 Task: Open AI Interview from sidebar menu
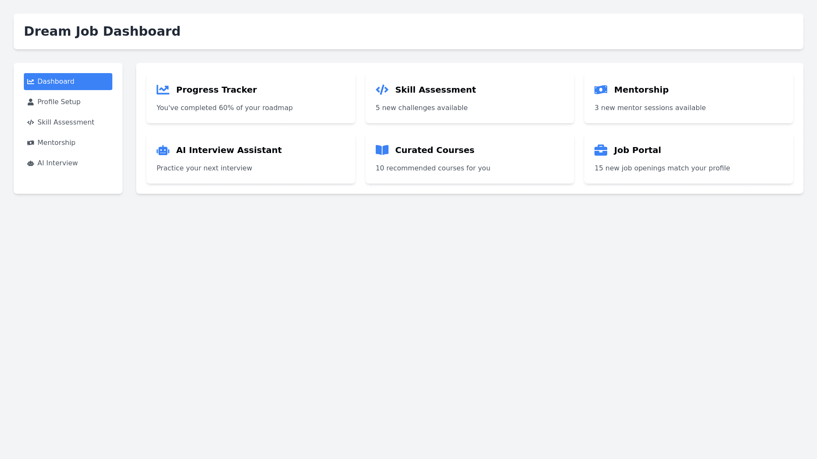[57, 163]
